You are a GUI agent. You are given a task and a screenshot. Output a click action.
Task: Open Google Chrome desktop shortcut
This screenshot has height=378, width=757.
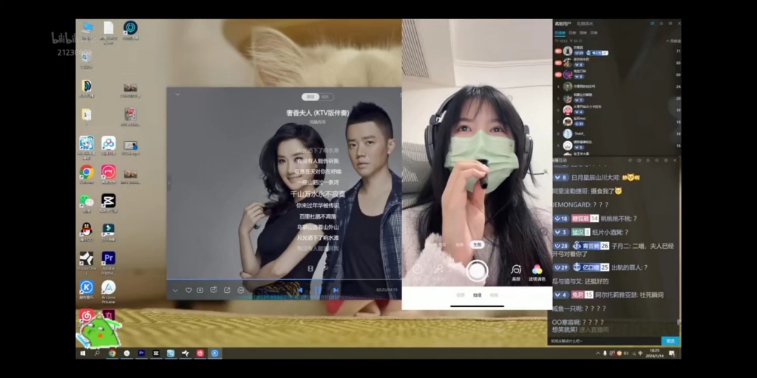tap(87, 174)
